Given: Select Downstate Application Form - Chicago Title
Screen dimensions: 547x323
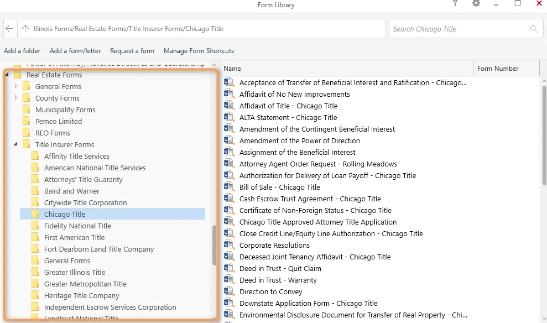Looking at the screenshot, I should point(309,304).
